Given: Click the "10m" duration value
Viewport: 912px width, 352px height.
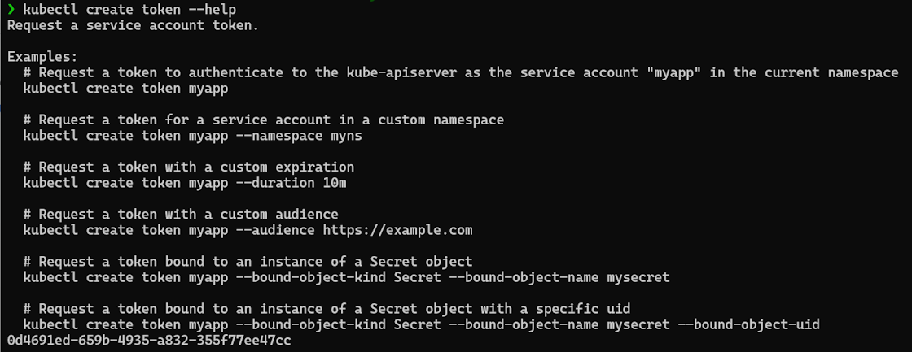Looking at the screenshot, I should click(x=335, y=183).
